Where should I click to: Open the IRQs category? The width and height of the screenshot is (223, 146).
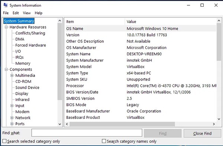point(19,57)
